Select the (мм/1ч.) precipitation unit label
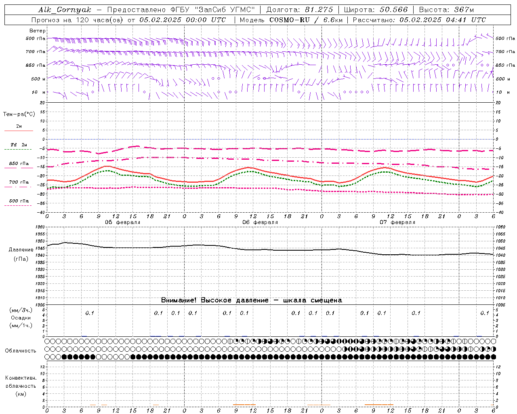This screenshot has width=517, height=414. pyautogui.click(x=21, y=325)
